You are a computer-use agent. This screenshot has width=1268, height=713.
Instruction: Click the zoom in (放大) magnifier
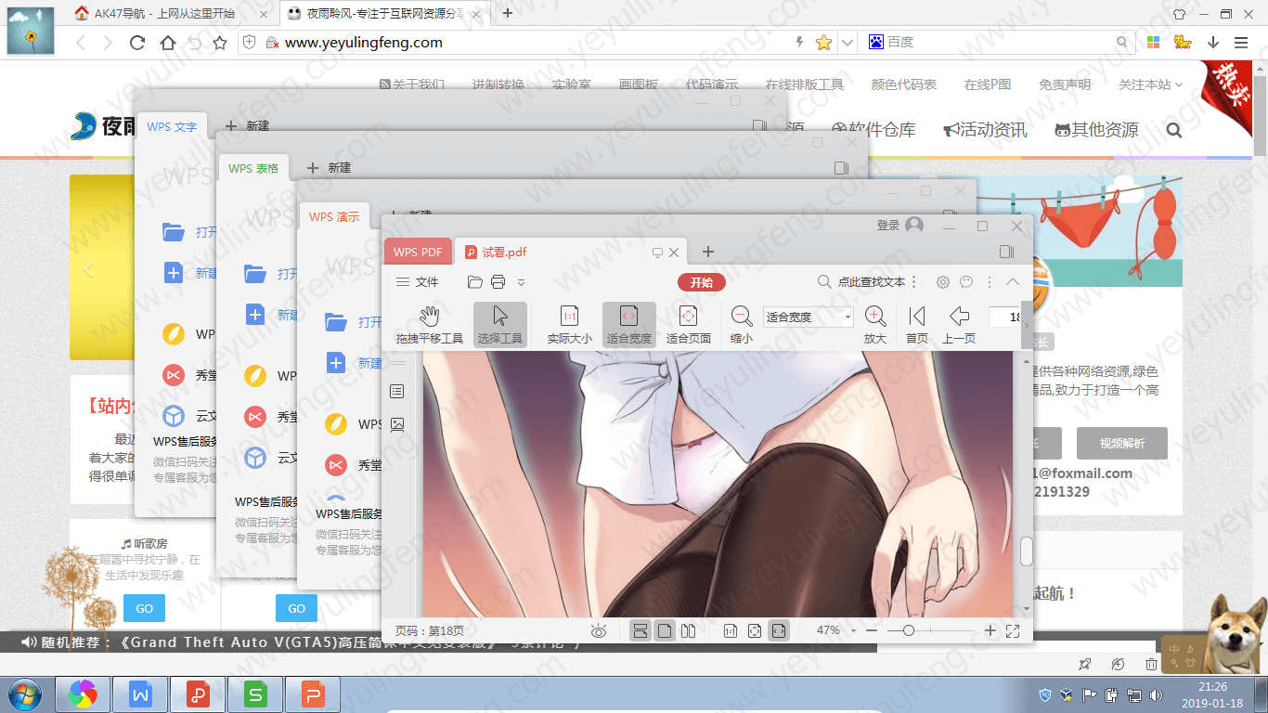coord(875,325)
